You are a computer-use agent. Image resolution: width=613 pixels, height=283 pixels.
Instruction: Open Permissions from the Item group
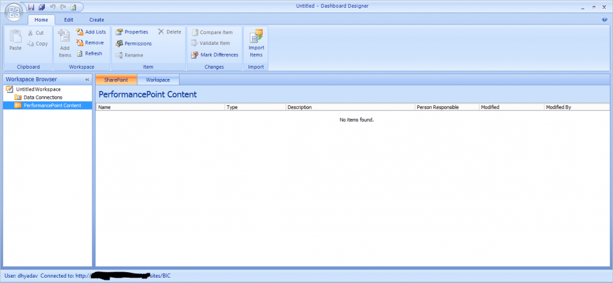point(133,44)
